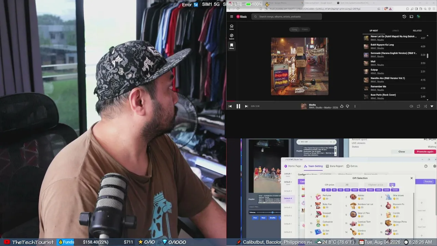Skip to the previous track

coord(230,106)
